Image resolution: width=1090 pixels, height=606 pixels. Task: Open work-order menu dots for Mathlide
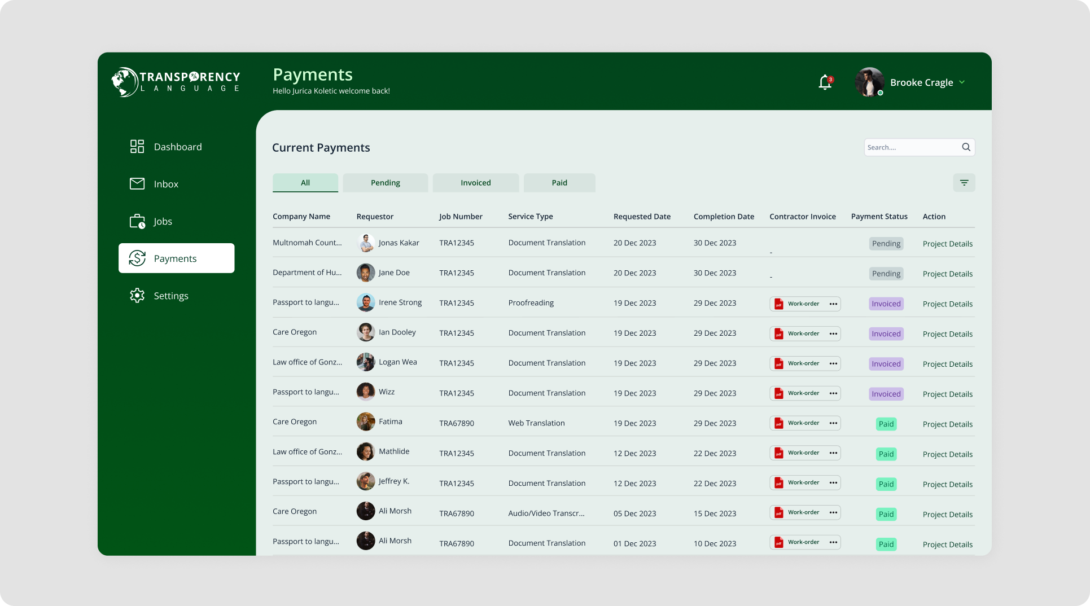tap(833, 453)
